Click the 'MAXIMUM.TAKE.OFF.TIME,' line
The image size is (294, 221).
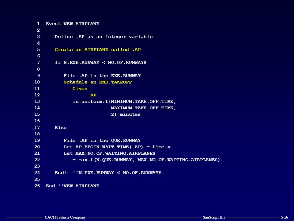(143, 108)
